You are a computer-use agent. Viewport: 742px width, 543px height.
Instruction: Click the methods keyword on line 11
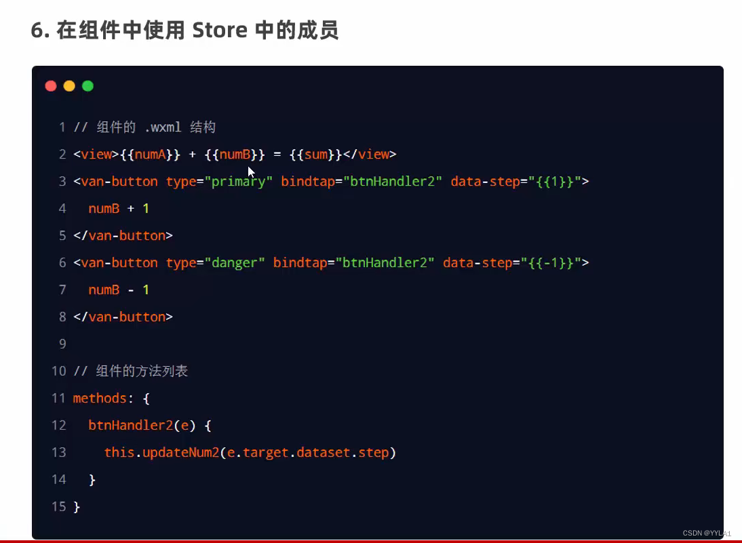pos(100,398)
